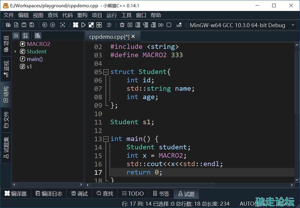
Task: Open the 调试 bottom panel tab
Action: [79, 194]
